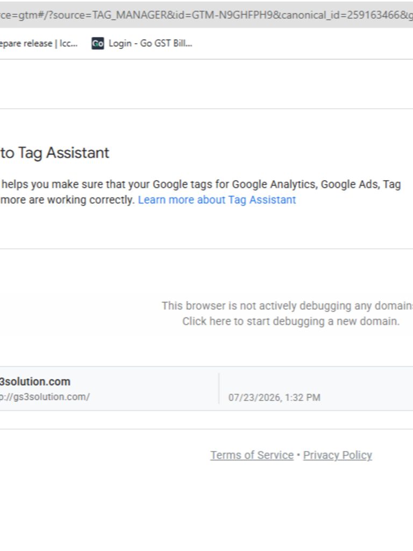Select the gs3solution.com domain entry

pos(206,388)
